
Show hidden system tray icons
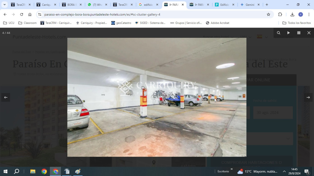pyautogui.click(x=284, y=171)
